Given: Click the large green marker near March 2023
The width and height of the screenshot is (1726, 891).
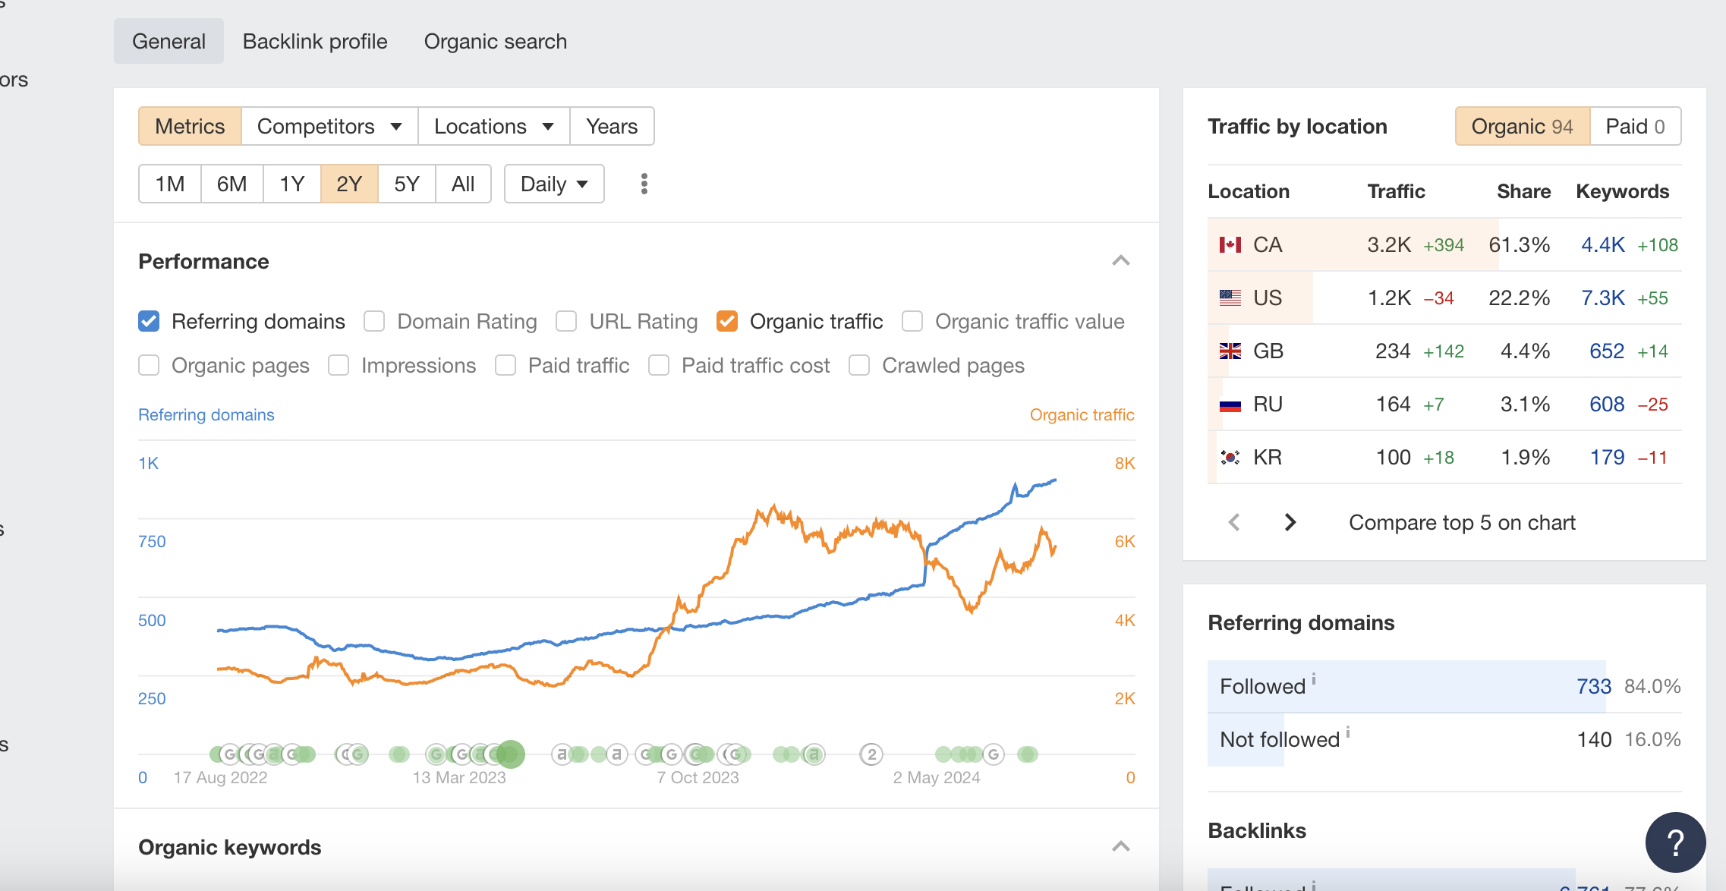Looking at the screenshot, I should click(x=510, y=754).
